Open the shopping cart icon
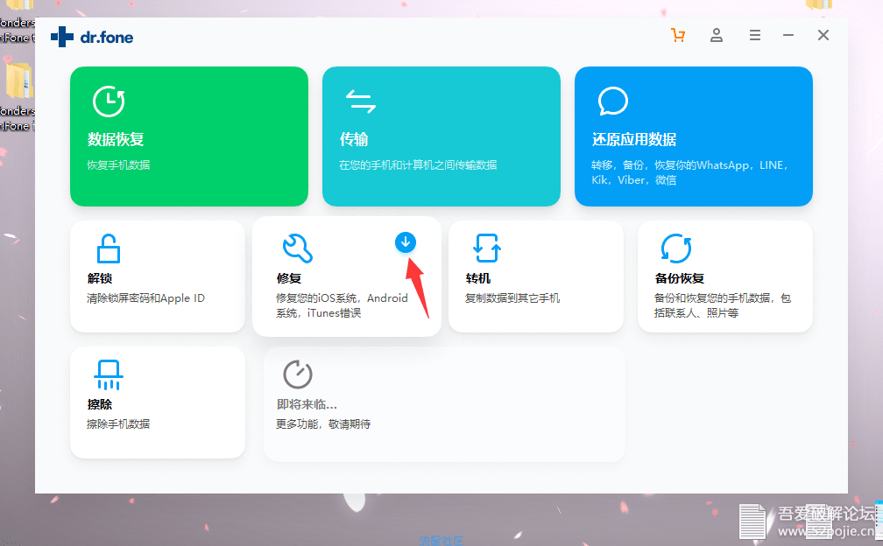The image size is (883, 546). pos(678,35)
